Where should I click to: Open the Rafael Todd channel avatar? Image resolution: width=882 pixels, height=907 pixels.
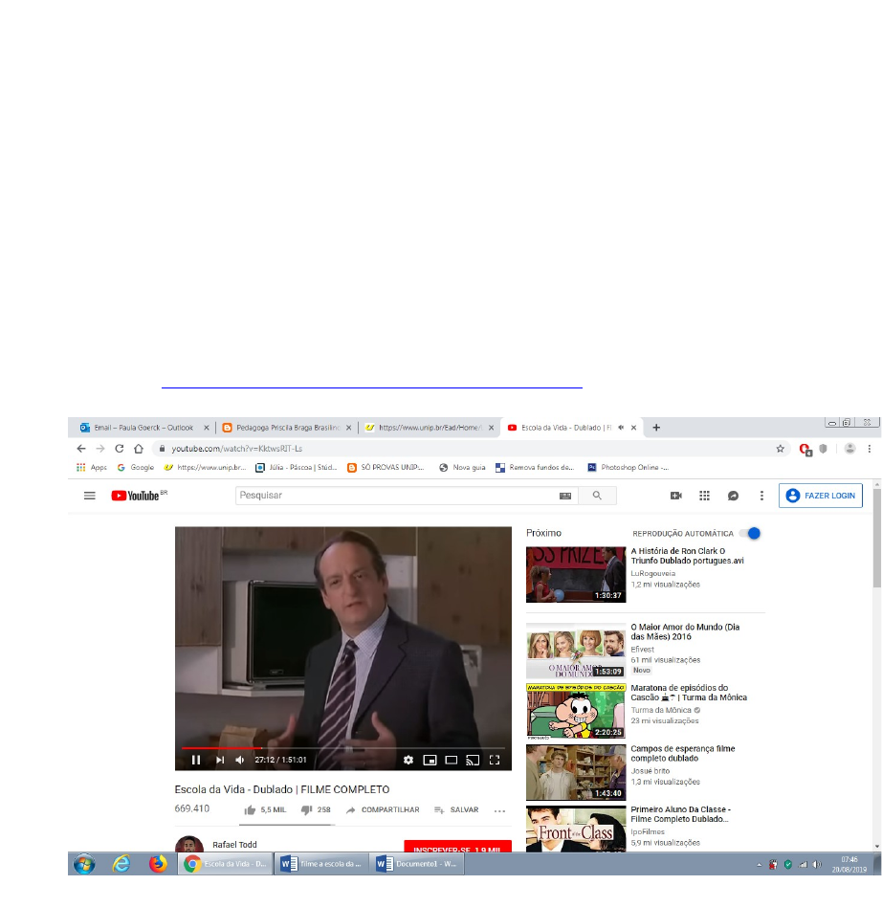pyautogui.click(x=189, y=843)
